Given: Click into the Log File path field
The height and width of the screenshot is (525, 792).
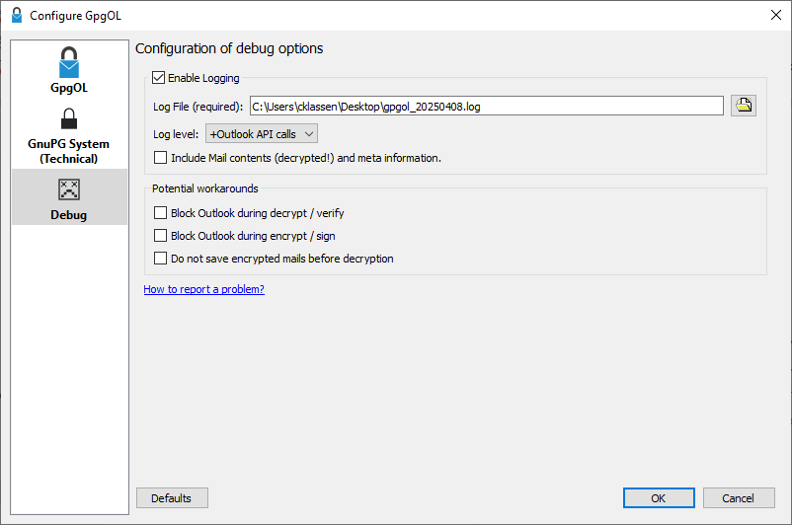Looking at the screenshot, I should click(487, 106).
